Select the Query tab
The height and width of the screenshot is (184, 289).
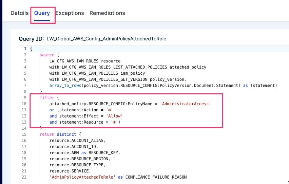click(42, 13)
